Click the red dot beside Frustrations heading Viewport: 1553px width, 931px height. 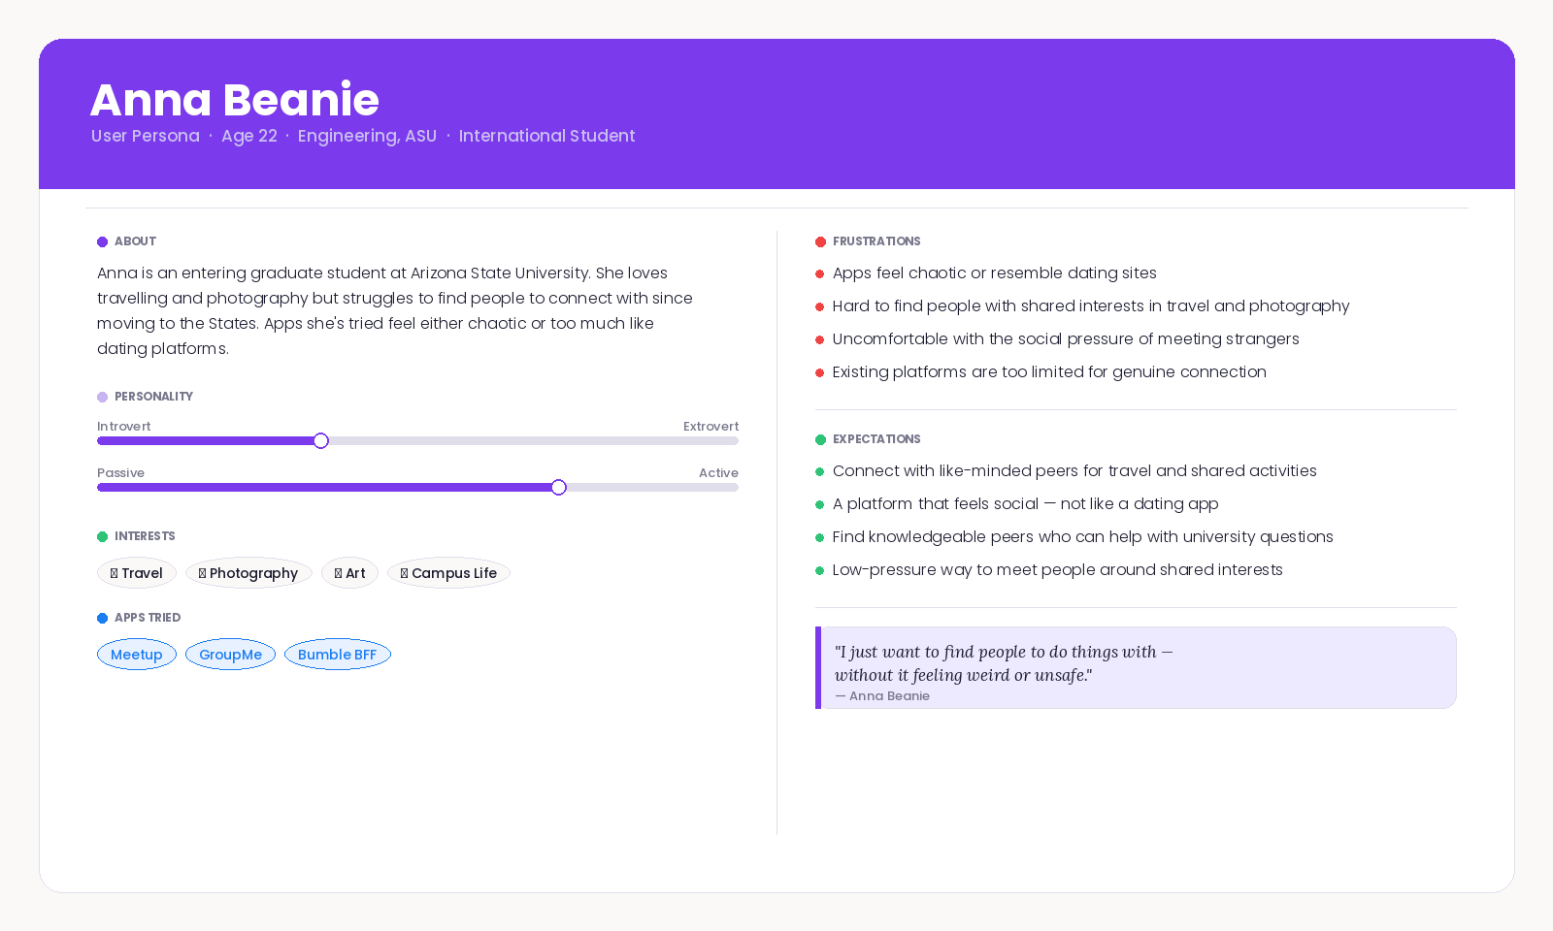(x=820, y=241)
